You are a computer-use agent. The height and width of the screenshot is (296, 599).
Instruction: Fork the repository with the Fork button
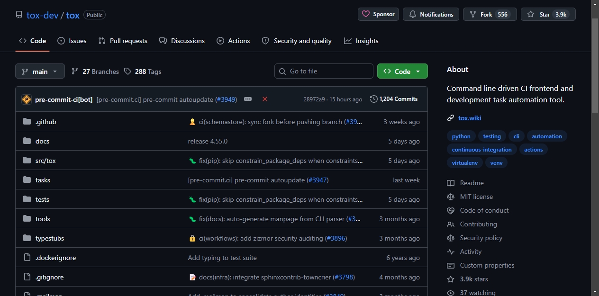[490, 14]
